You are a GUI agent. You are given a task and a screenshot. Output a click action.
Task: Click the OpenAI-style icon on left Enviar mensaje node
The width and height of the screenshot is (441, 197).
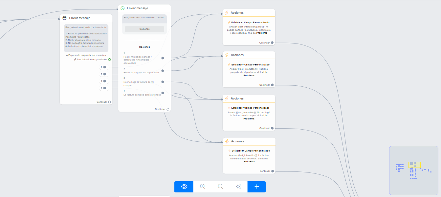point(65,18)
